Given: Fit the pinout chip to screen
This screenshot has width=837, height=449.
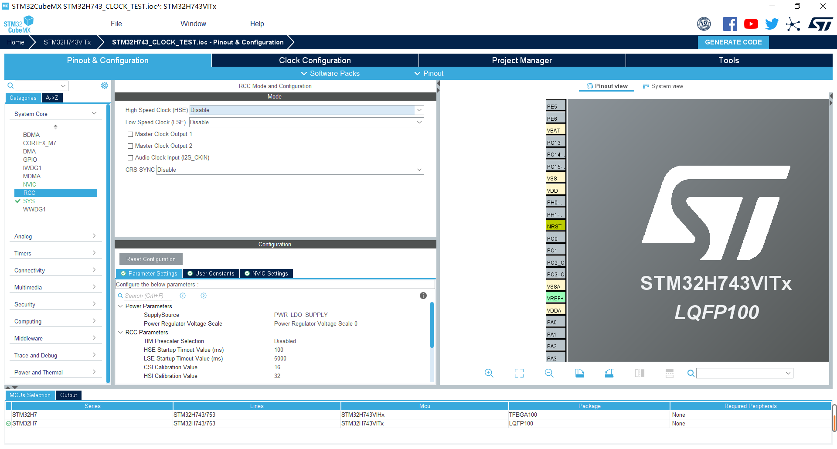Looking at the screenshot, I should [519, 373].
